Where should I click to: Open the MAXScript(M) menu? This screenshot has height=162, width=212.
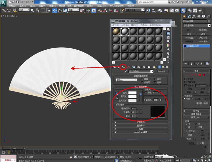point(116,5)
